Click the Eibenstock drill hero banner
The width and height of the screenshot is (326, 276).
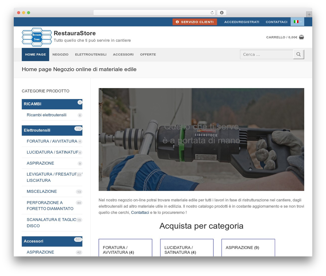201,140
